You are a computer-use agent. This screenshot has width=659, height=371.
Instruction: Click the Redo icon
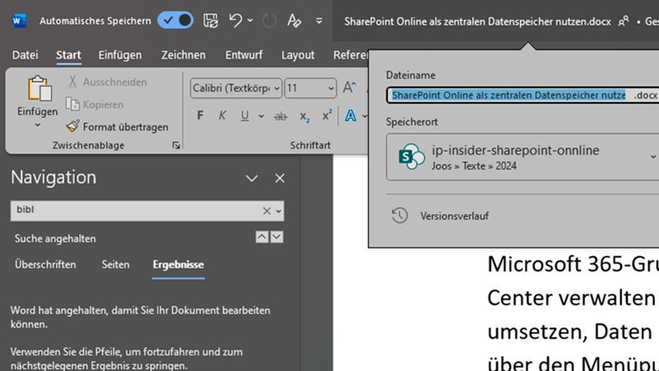point(269,20)
